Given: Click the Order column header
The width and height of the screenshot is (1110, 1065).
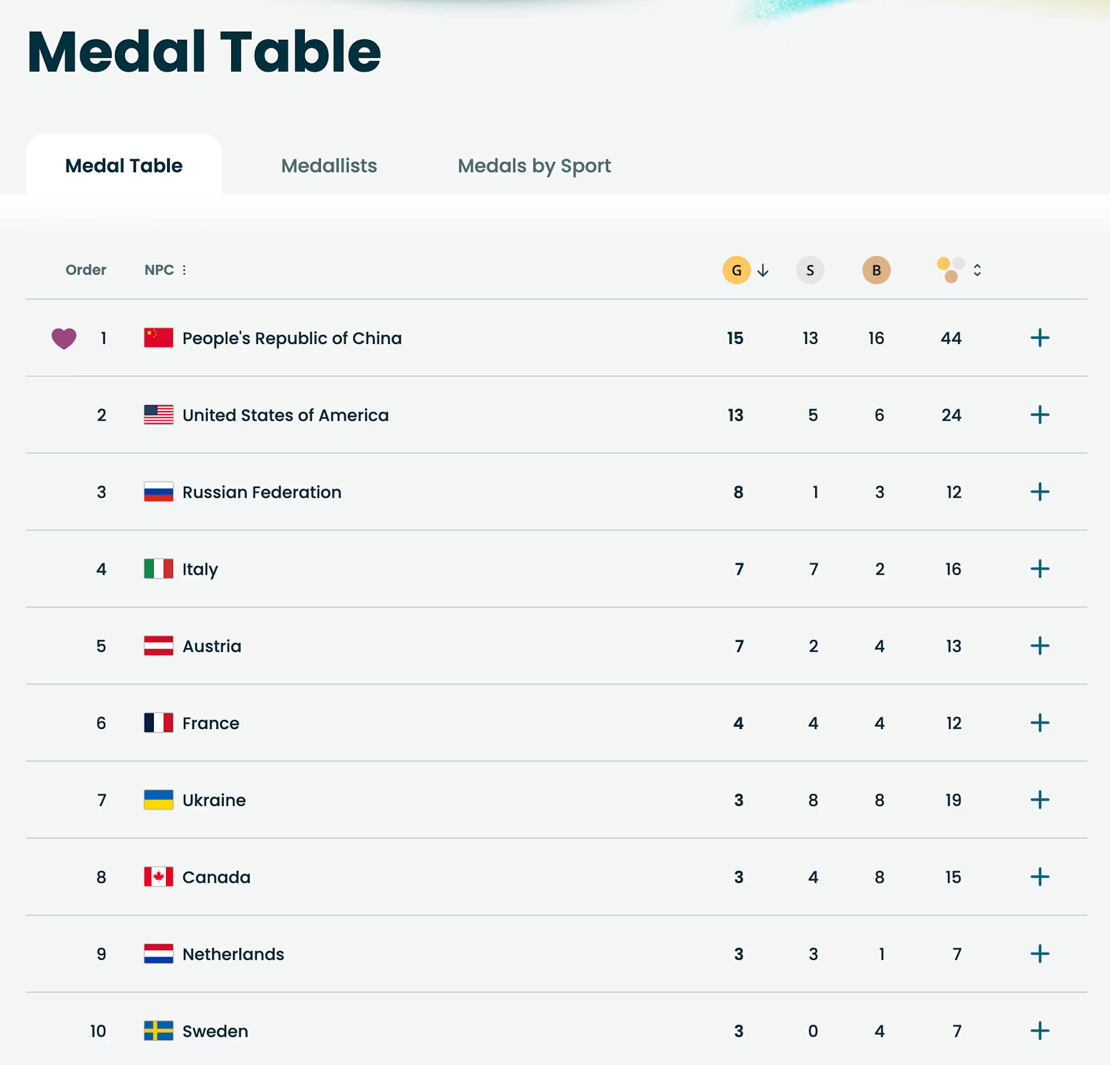Looking at the screenshot, I should pyautogui.click(x=86, y=270).
